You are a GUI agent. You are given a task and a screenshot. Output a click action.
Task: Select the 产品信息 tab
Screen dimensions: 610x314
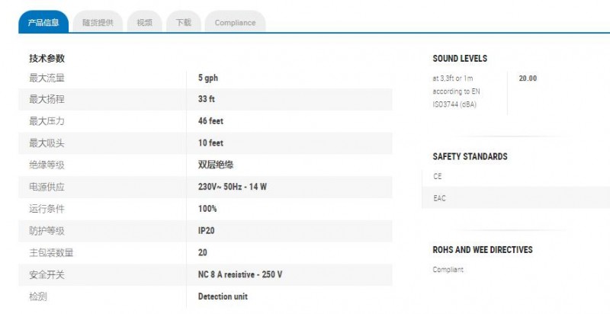[x=43, y=22]
